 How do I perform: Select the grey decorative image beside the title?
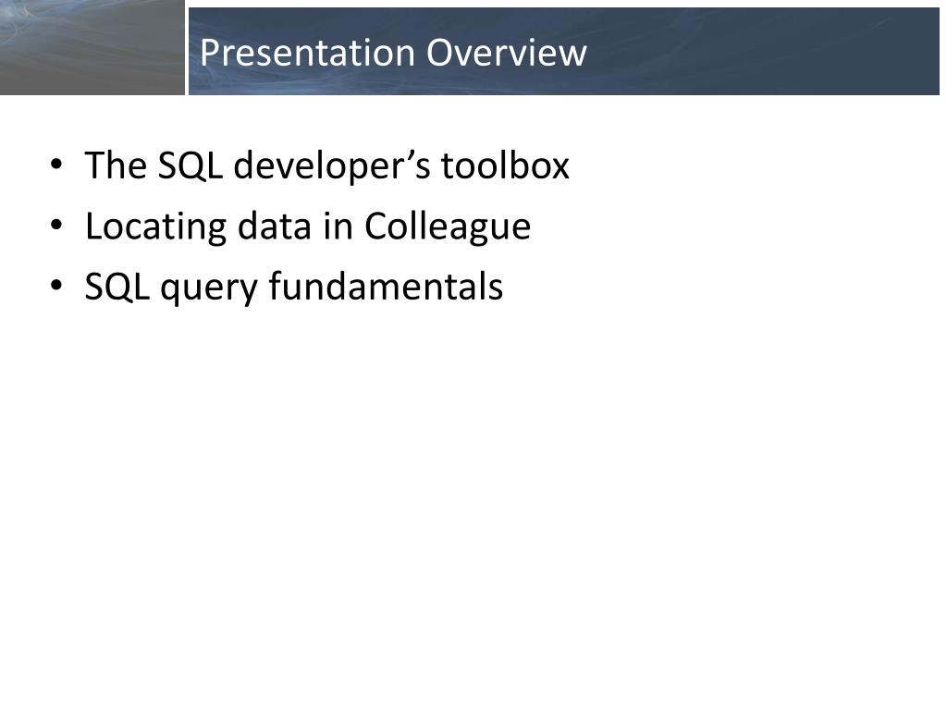[92, 47]
